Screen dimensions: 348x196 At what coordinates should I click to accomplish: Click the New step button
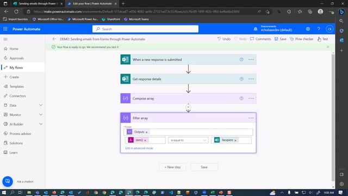pos(172,167)
